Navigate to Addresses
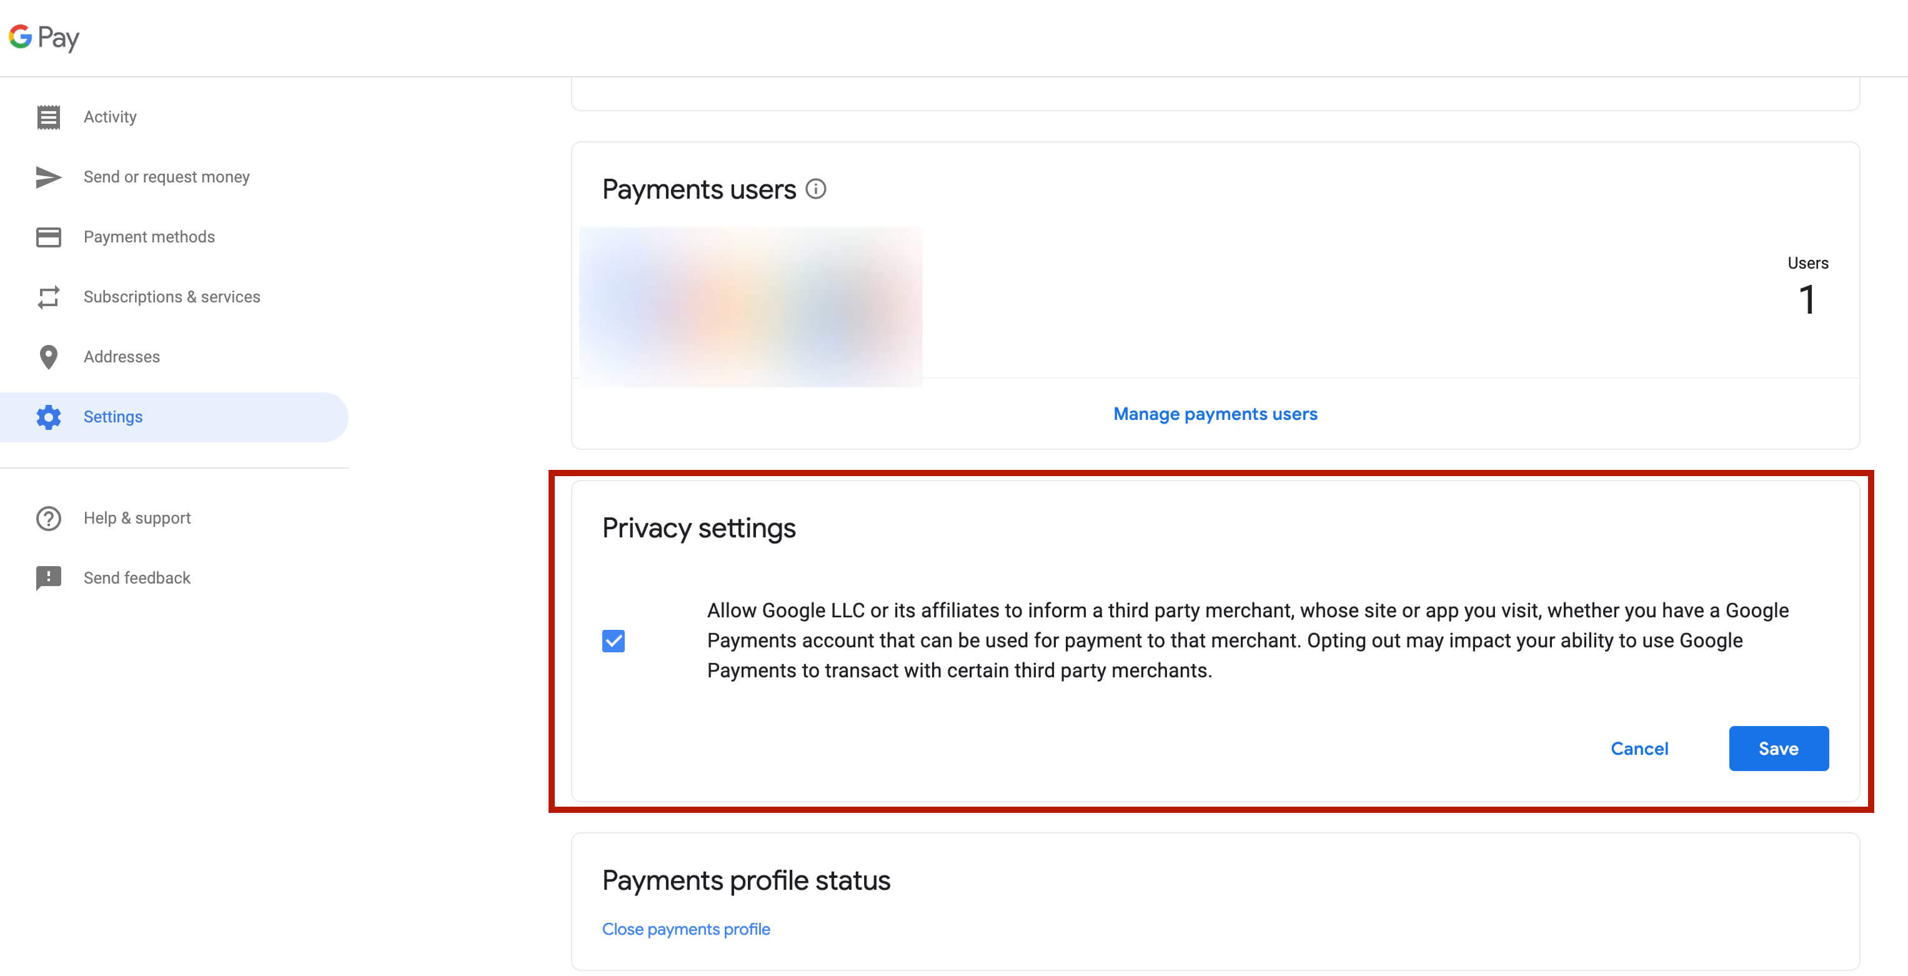 (174, 357)
